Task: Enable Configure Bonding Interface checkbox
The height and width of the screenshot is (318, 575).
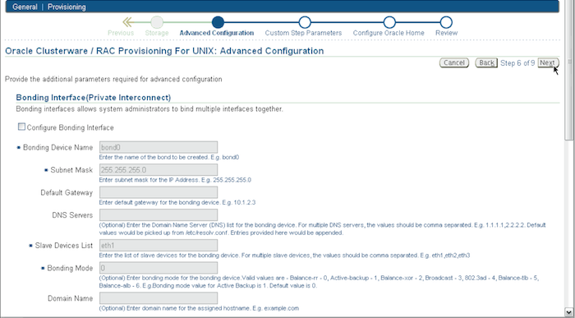Action: (21, 127)
